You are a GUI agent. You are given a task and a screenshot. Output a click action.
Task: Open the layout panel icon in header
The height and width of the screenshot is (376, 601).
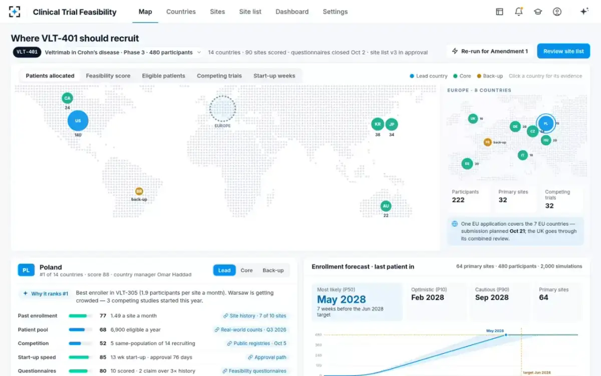point(499,12)
